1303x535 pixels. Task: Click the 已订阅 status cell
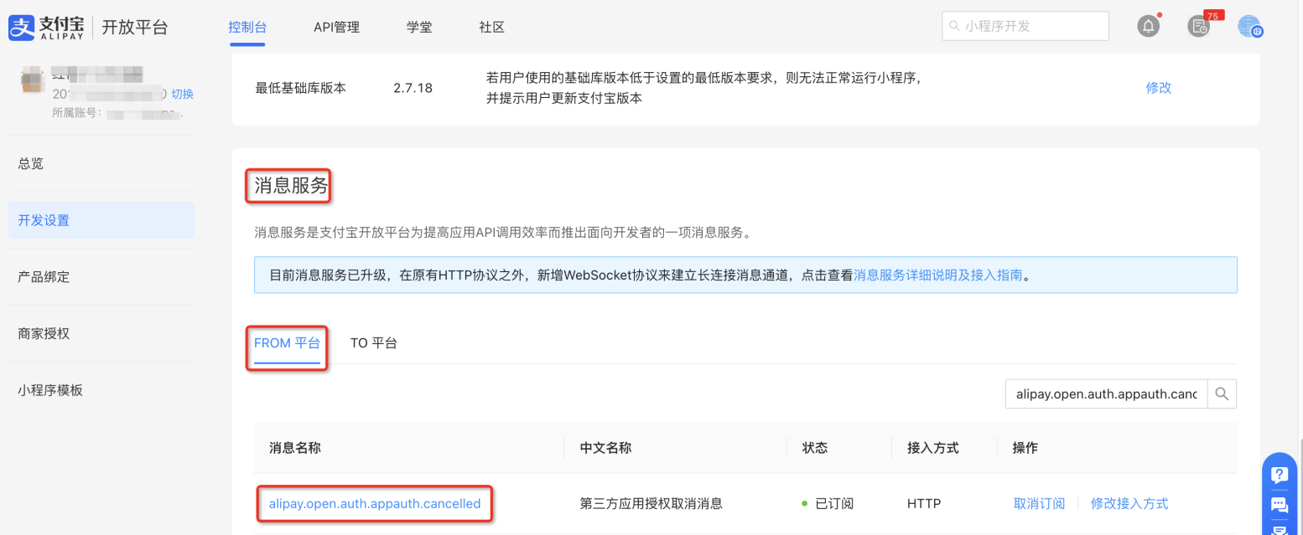(828, 504)
